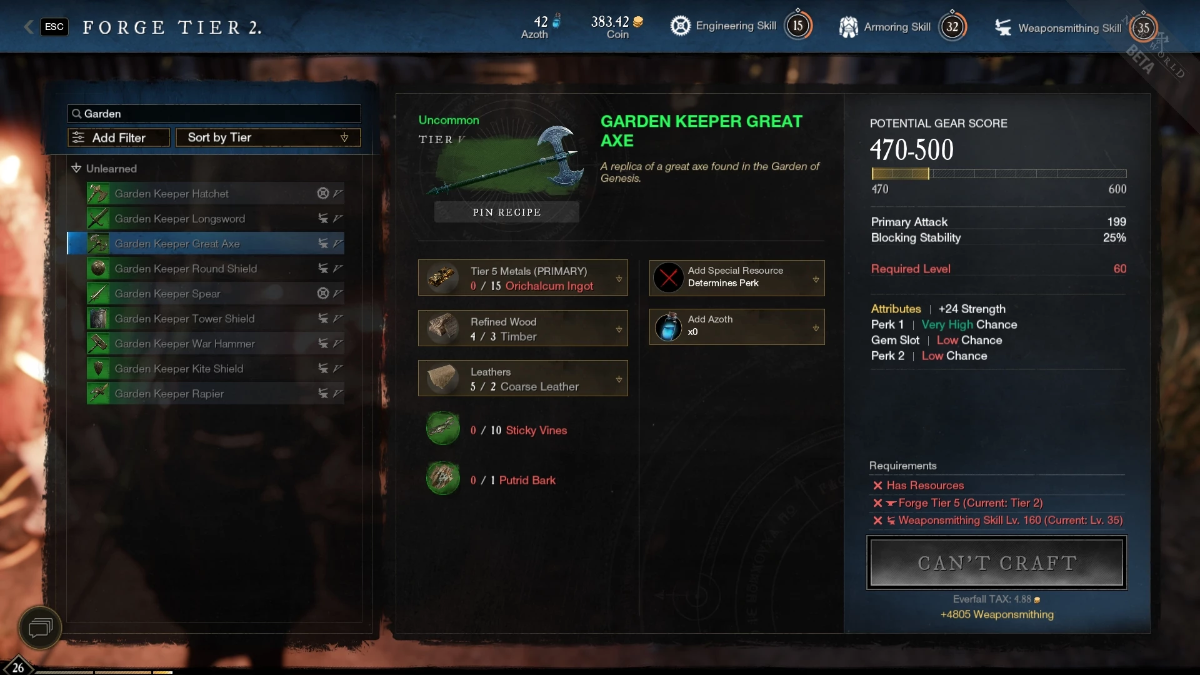Select the Garden Keeper Hatchet recipe
The image size is (1200, 675).
pos(215,194)
